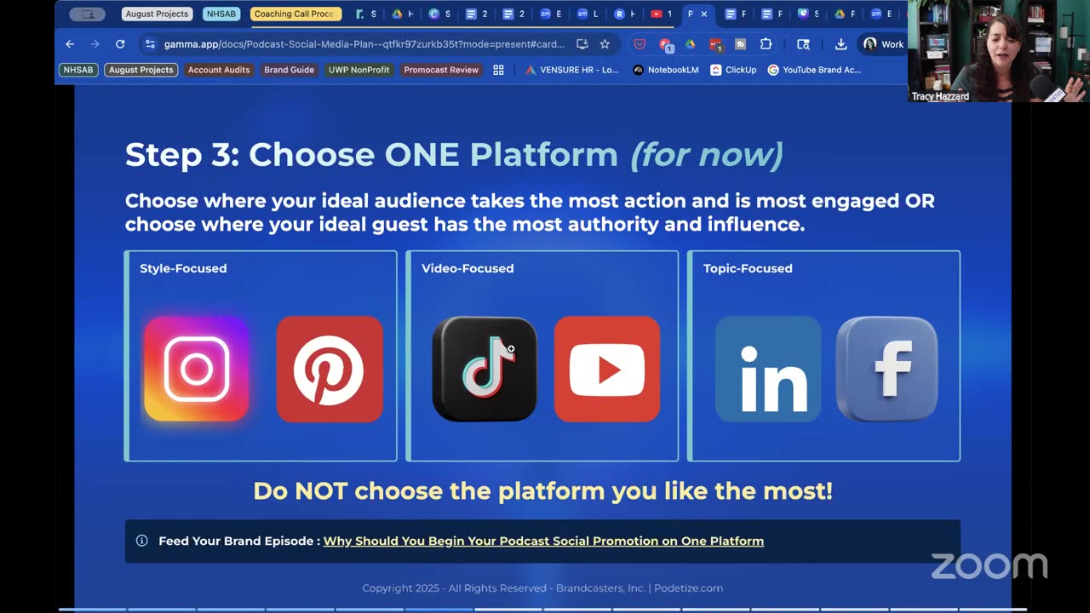Image resolution: width=1090 pixels, height=613 pixels.
Task: Open the bookmark apps grid icon
Action: [x=498, y=70]
